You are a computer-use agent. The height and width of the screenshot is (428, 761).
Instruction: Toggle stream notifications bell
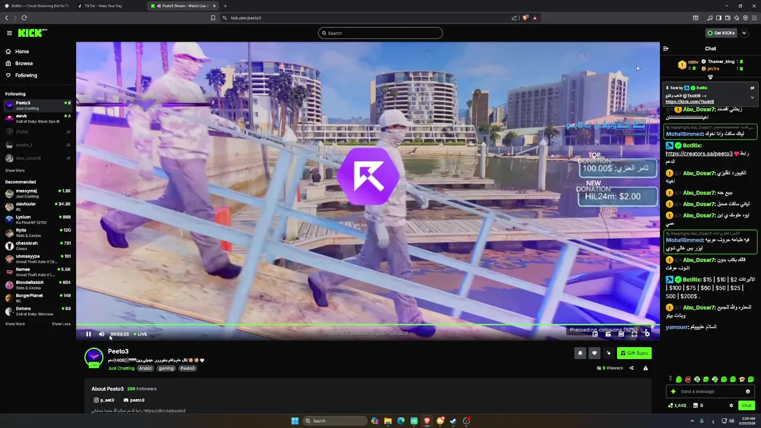[x=580, y=353]
